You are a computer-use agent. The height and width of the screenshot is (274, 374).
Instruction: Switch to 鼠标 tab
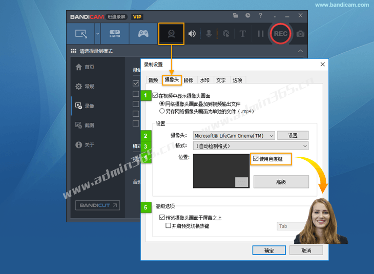point(188,80)
